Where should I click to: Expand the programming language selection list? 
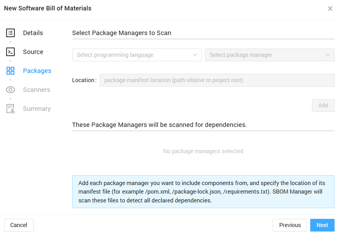(x=137, y=55)
